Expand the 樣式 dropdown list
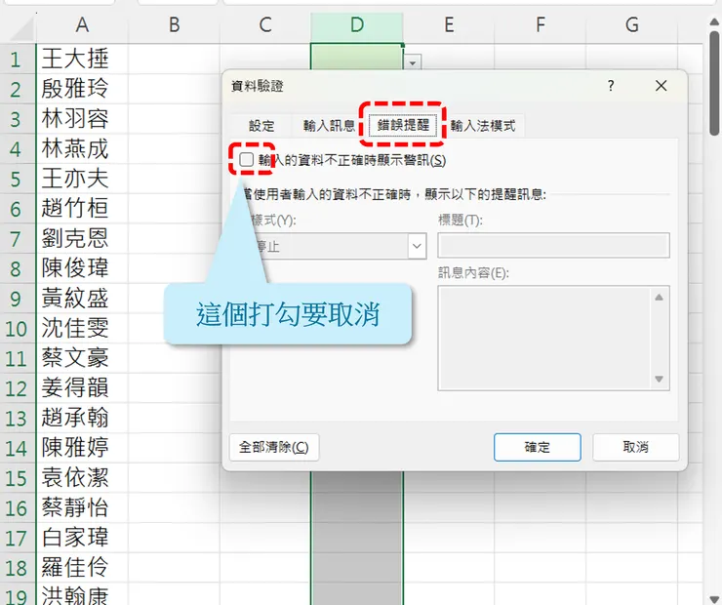 click(417, 246)
